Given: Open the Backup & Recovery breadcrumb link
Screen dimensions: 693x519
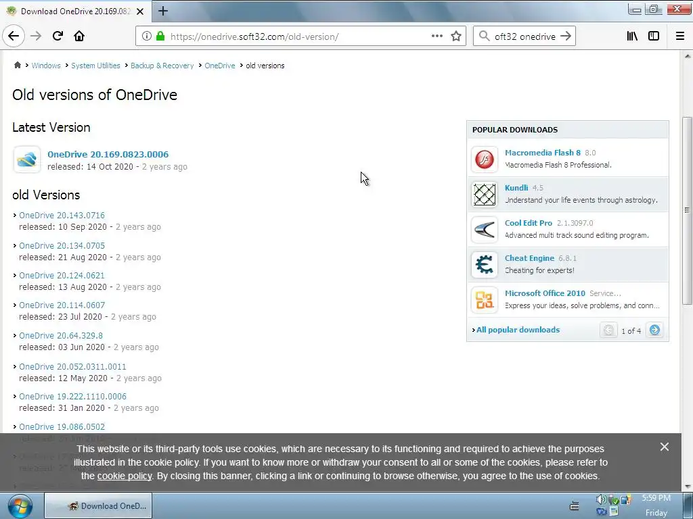Looking at the screenshot, I should [162, 66].
